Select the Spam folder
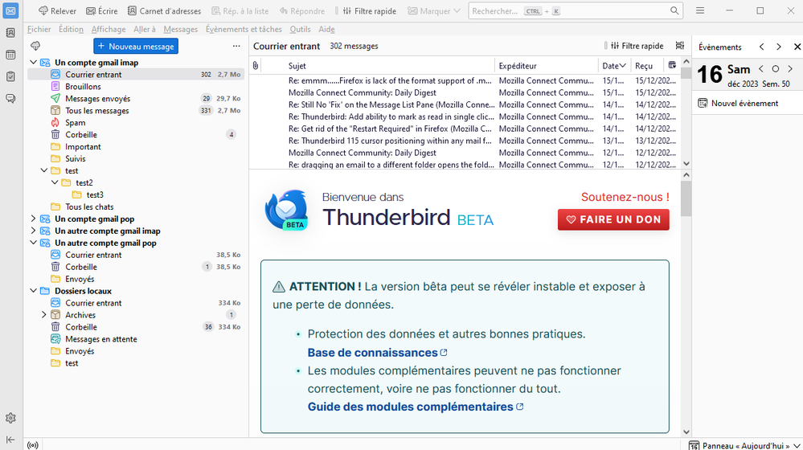The height and width of the screenshot is (450, 803). coord(136,122)
